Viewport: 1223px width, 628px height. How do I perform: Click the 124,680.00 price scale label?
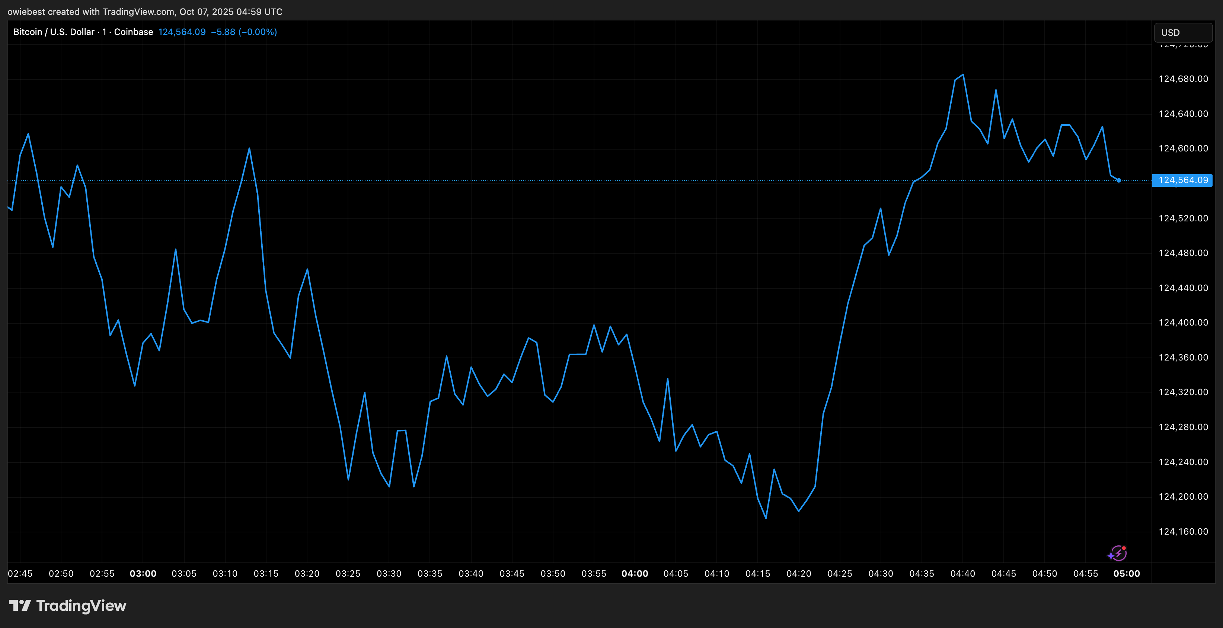tap(1183, 79)
